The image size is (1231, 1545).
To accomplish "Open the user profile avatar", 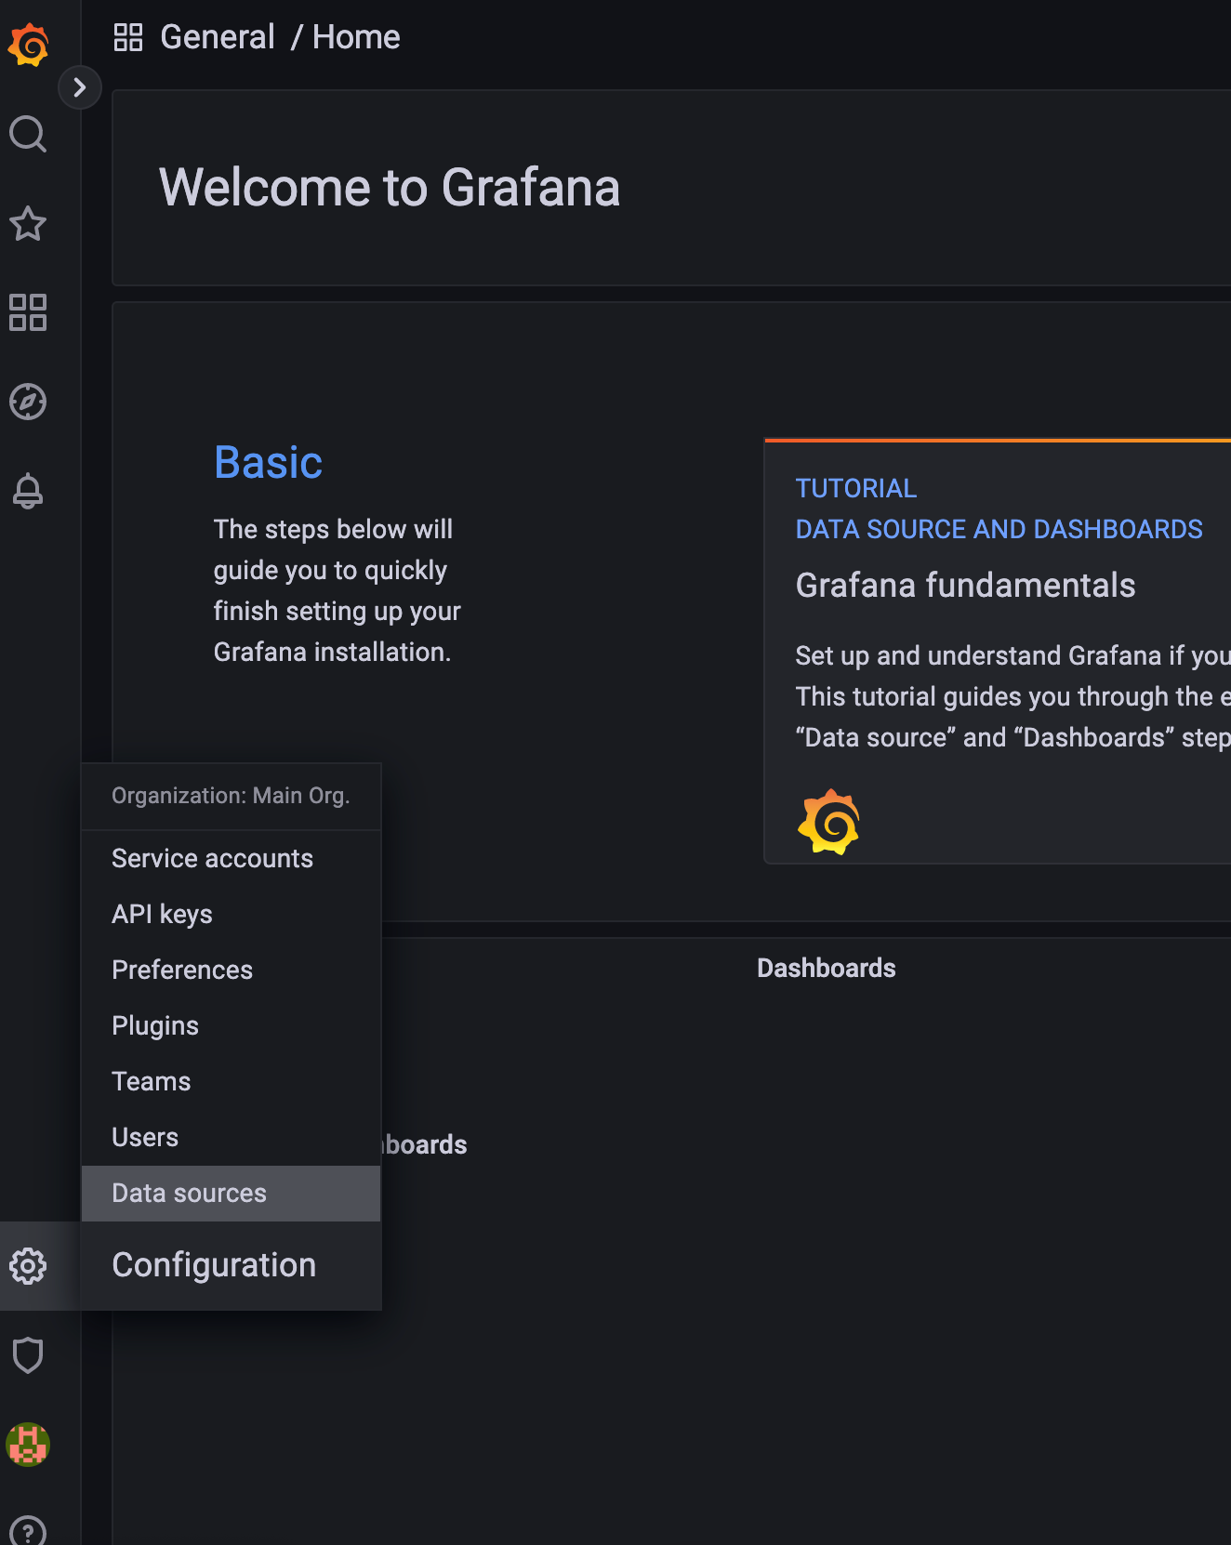I will coord(28,1445).
